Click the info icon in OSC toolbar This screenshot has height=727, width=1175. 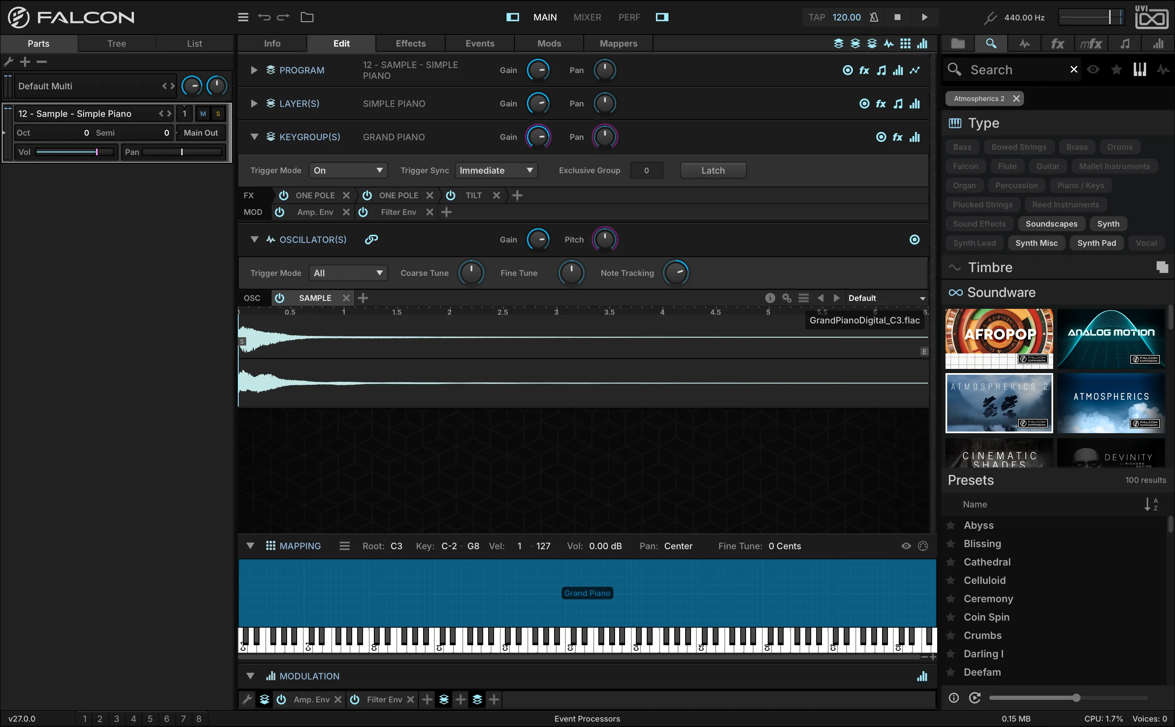pyautogui.click(x=770, y=298)
